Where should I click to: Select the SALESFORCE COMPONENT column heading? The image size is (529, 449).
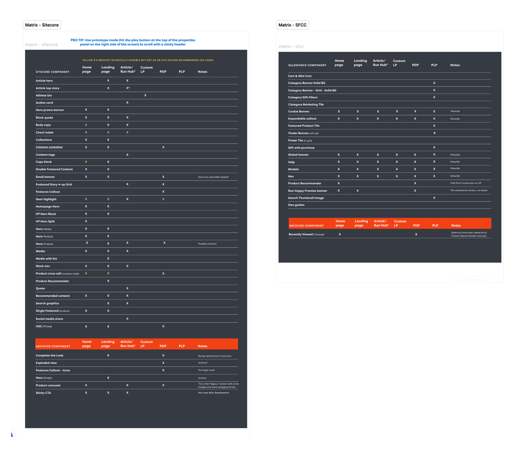307,65
